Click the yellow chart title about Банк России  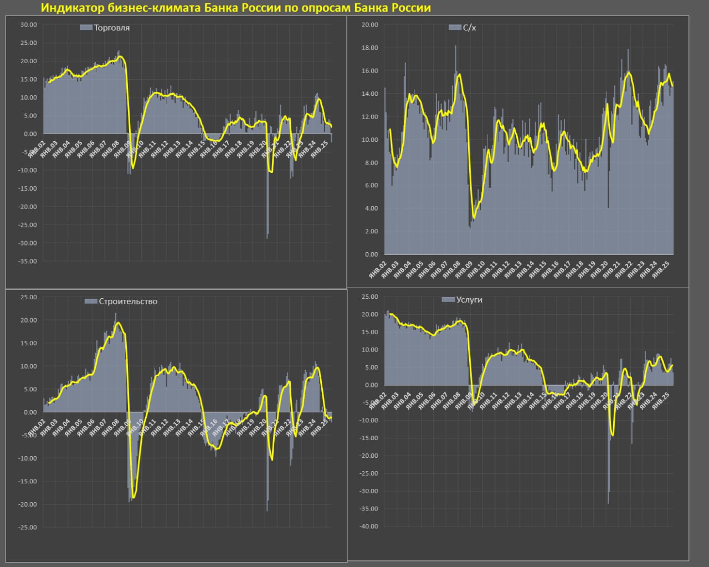[x=236, y=8]
